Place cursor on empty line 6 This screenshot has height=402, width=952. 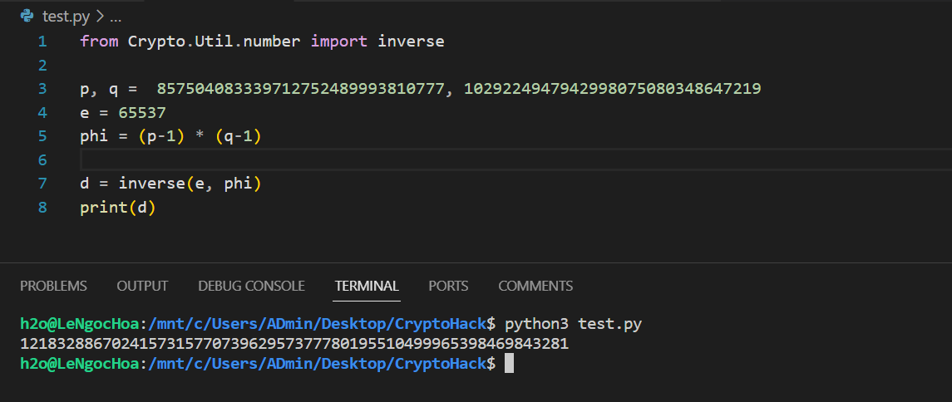pos(333,159)
